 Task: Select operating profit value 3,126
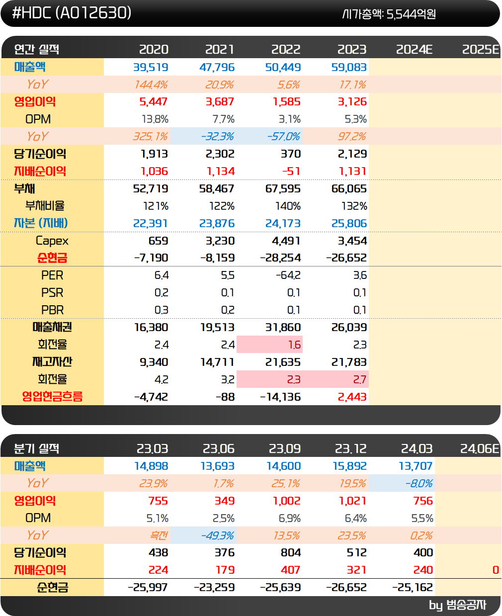click(352, 102)
